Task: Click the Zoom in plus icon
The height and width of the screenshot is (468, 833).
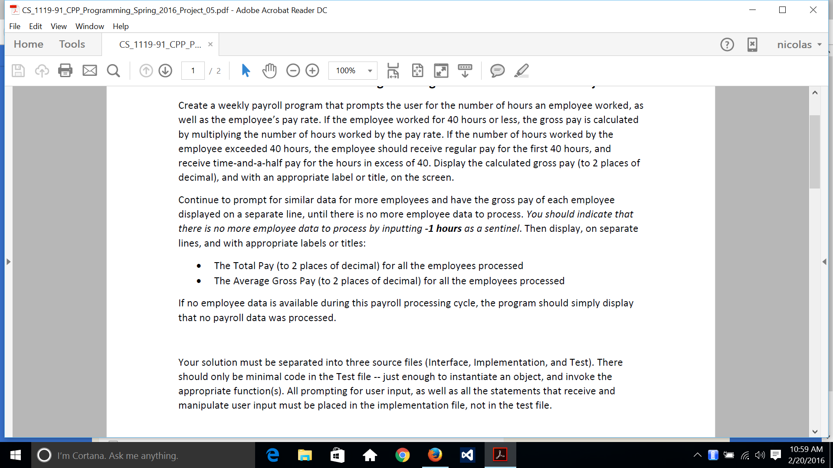Action: (312, 71)
